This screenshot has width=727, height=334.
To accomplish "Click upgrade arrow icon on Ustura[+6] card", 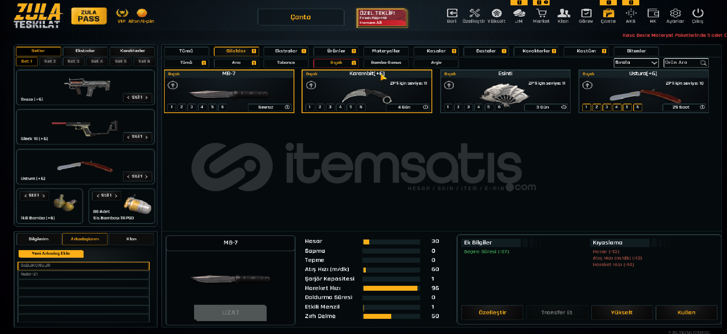I will click(x=587, y=85).
